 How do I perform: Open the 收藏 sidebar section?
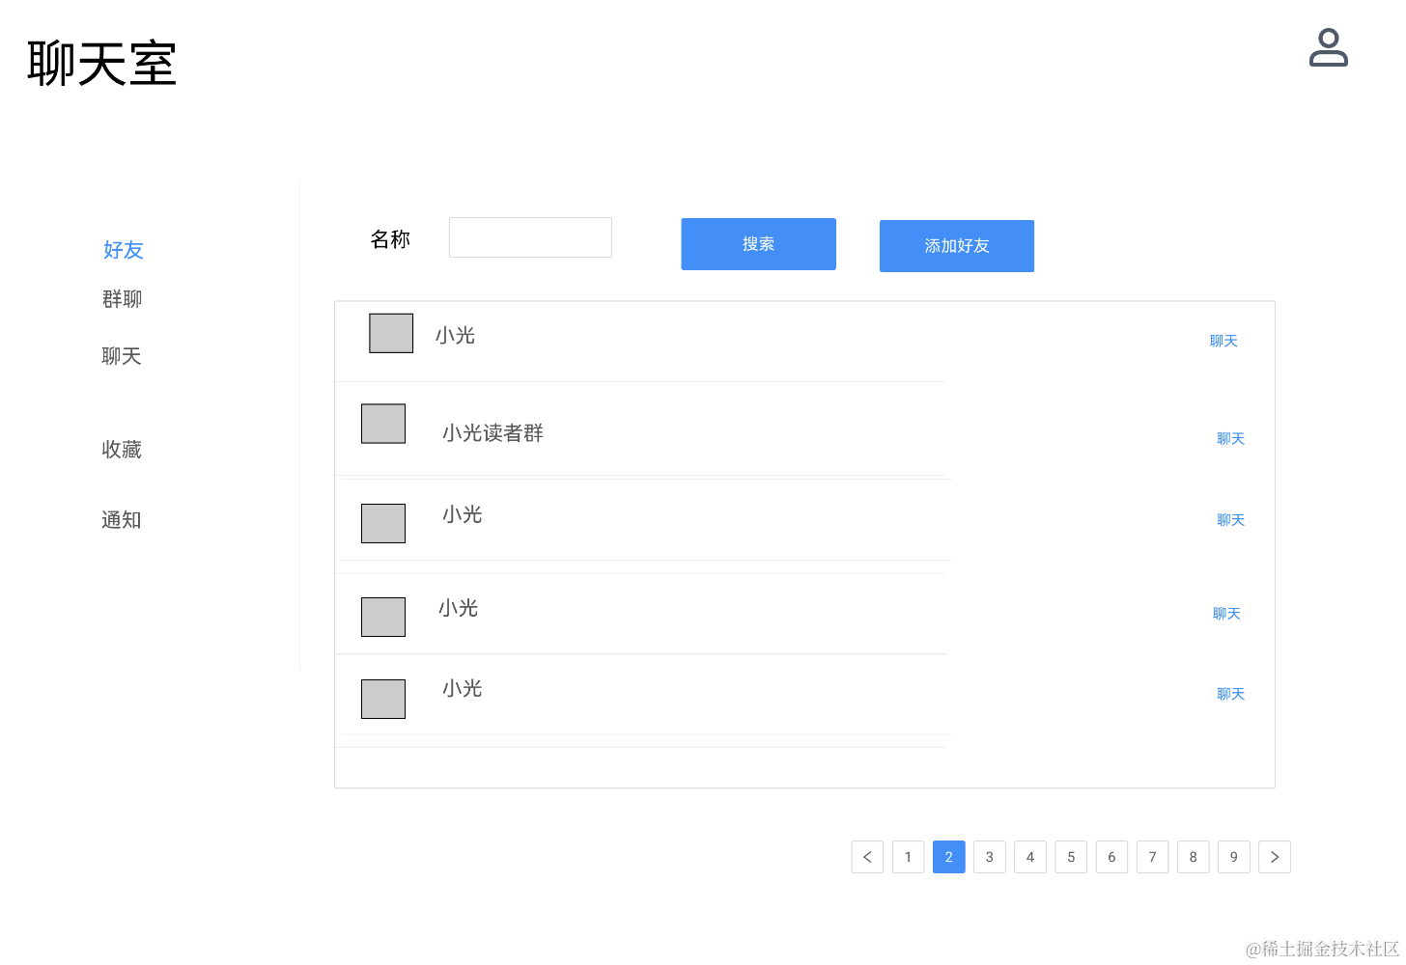[x=122, y=450]
